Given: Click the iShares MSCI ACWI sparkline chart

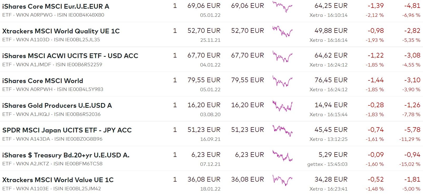Looking at the screenshot, I should point(282,56).
